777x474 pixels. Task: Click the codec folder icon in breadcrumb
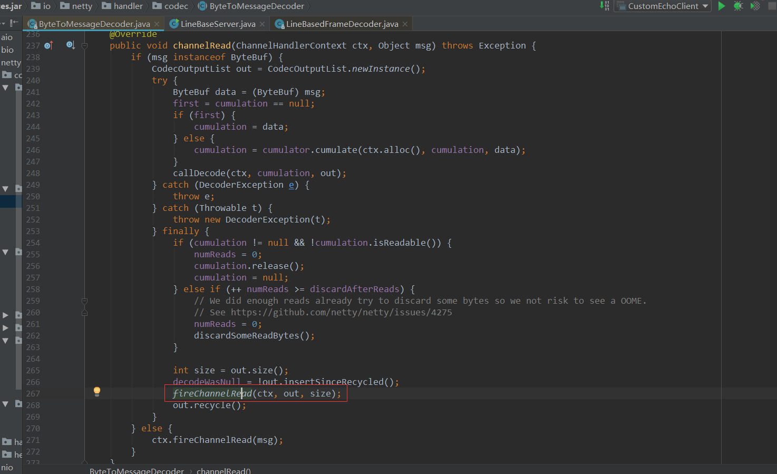tap(157, 6)
